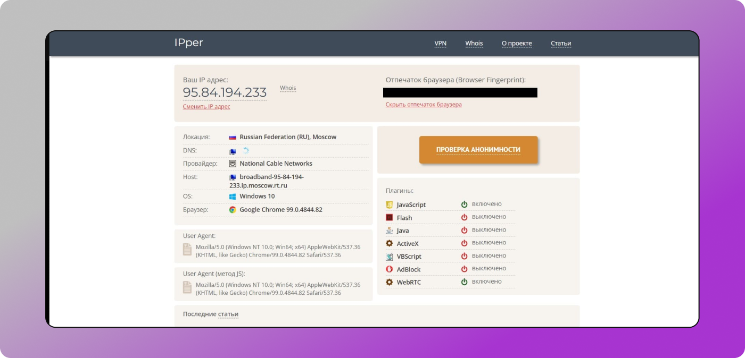Image resolution: width=745 pixels, height=358 pixels.
Task: Click the AdBlock red icon
Action: (x=390, y=269)
